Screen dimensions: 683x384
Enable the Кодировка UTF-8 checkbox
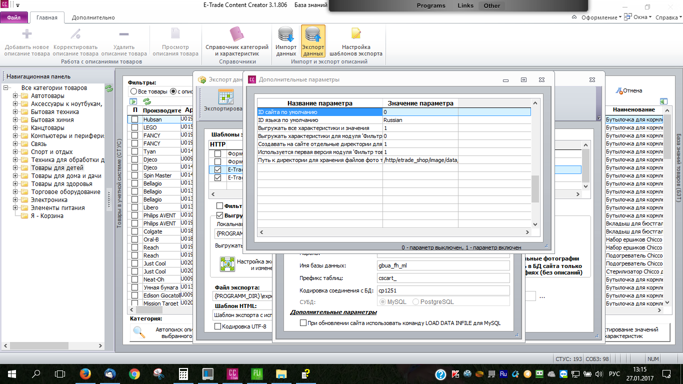tap(217, 326)
